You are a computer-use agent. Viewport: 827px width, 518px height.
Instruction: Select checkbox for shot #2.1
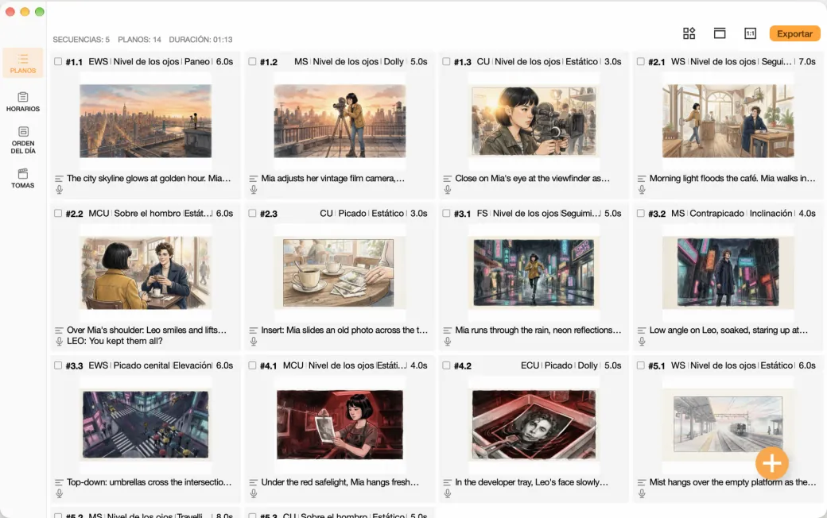tap(640, 62)
